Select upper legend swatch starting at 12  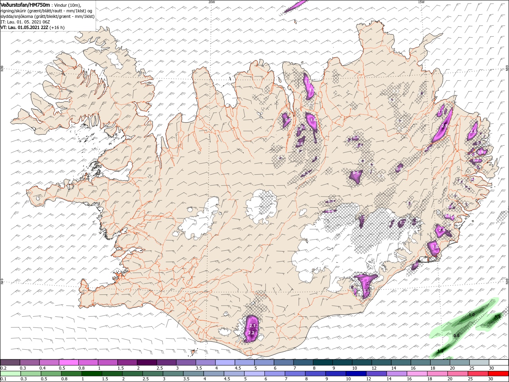(381, 363)
